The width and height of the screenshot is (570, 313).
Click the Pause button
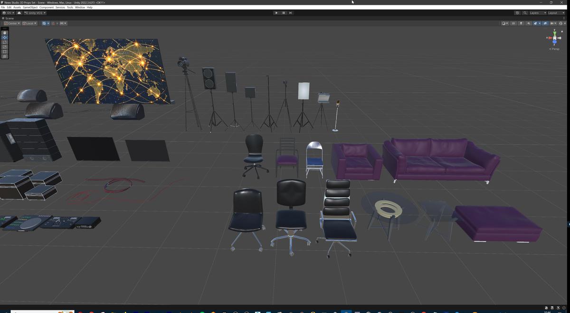pyautogui.click(x=284, y=13)
